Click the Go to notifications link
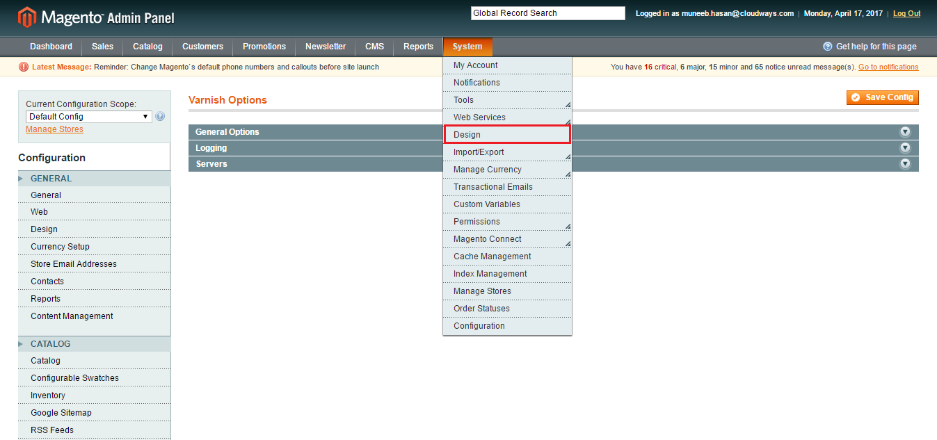 click(888, 67)
